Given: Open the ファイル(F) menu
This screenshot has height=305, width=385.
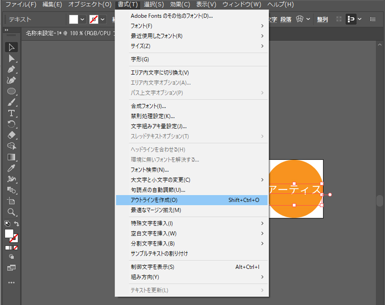Looking at the screenshot, I should pyautogui.click(x=21, y=4).
